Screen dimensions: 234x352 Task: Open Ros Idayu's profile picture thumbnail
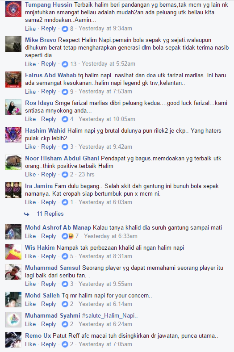click(13, 107)
